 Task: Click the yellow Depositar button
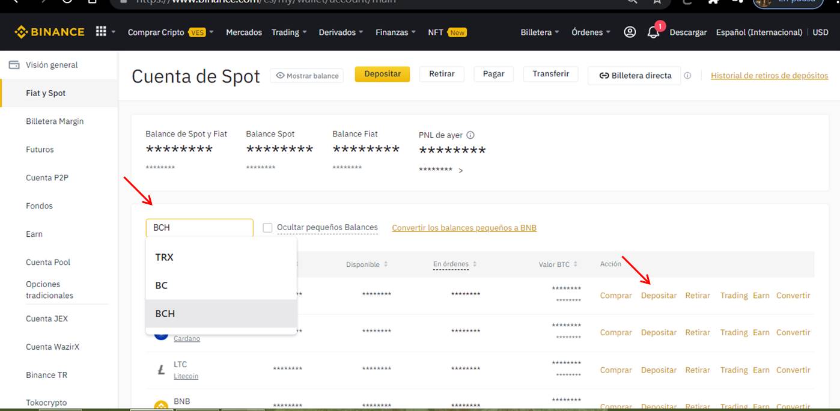pos(382,74)
